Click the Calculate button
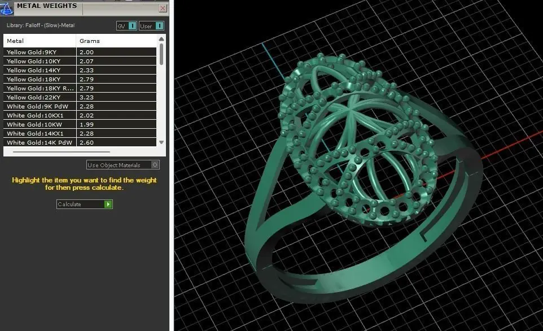 (85, 204)
